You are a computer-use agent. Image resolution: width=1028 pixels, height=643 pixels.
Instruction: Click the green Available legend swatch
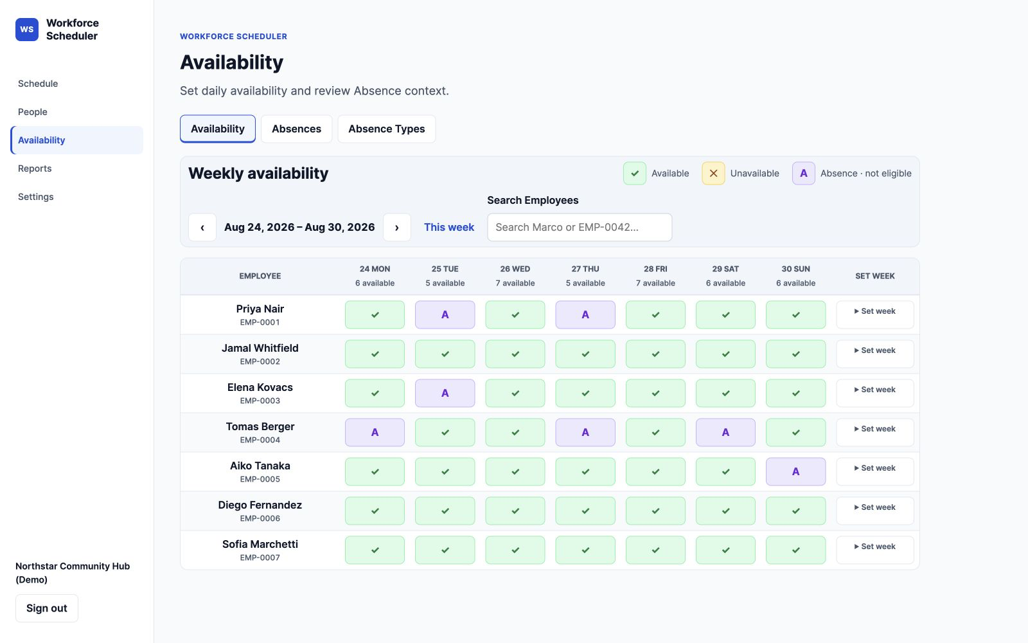click(635, 174)
